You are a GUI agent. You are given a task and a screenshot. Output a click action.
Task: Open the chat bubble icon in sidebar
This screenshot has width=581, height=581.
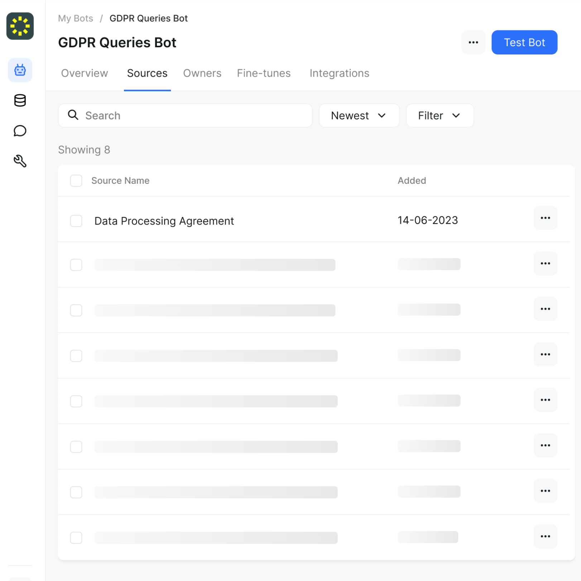point(20,131)
